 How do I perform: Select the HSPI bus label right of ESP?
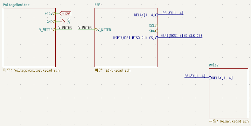click(181, 36)
